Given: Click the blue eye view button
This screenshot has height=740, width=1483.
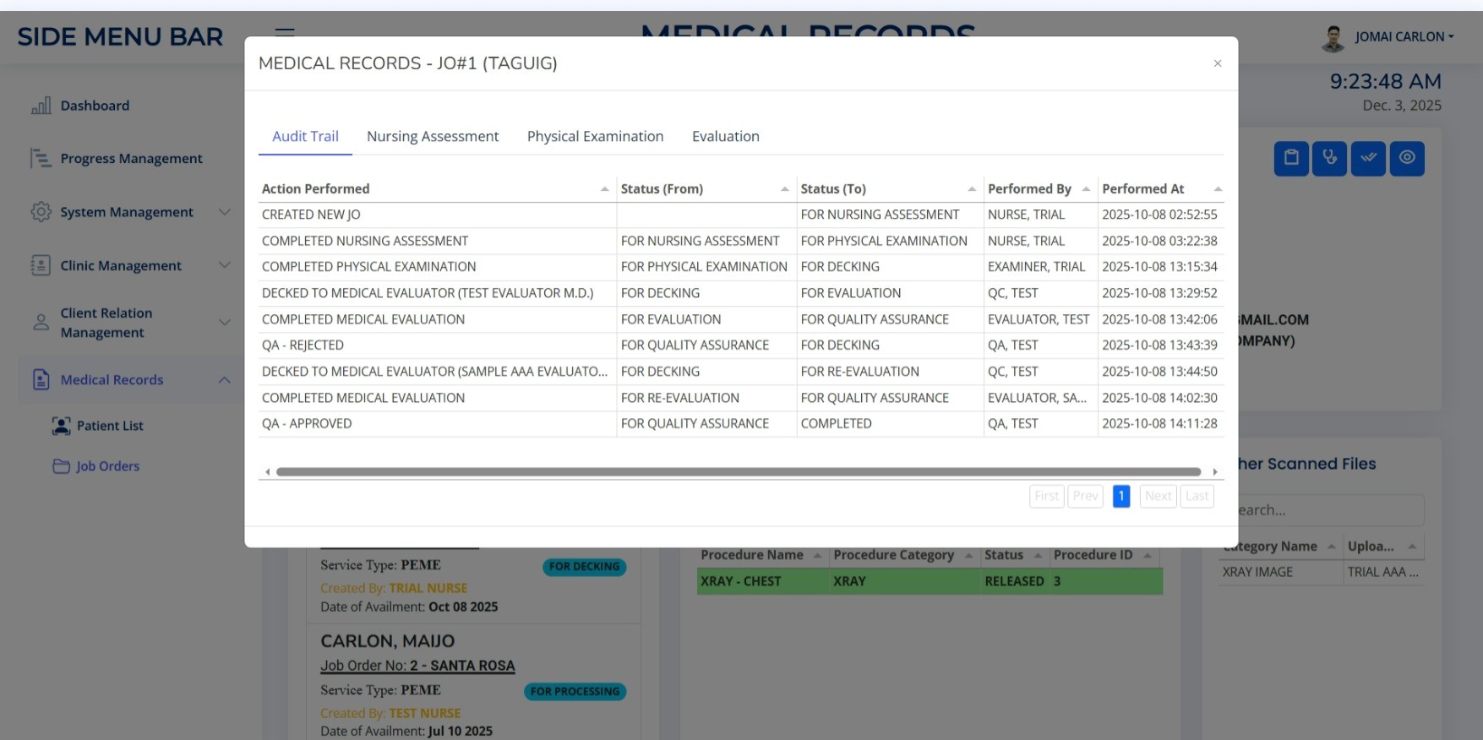Looking at the screenshot, I should coord(1407,158).
